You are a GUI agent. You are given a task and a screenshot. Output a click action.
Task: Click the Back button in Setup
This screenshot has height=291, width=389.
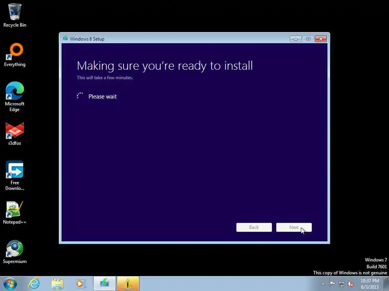(254, 227)
